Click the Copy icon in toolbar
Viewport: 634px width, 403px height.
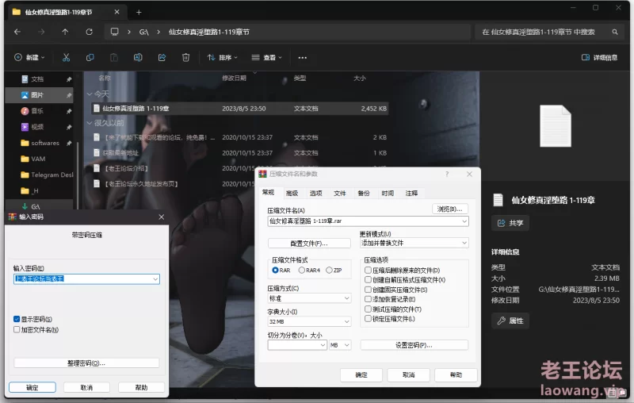pyautogui.click(x=90, y=57)
